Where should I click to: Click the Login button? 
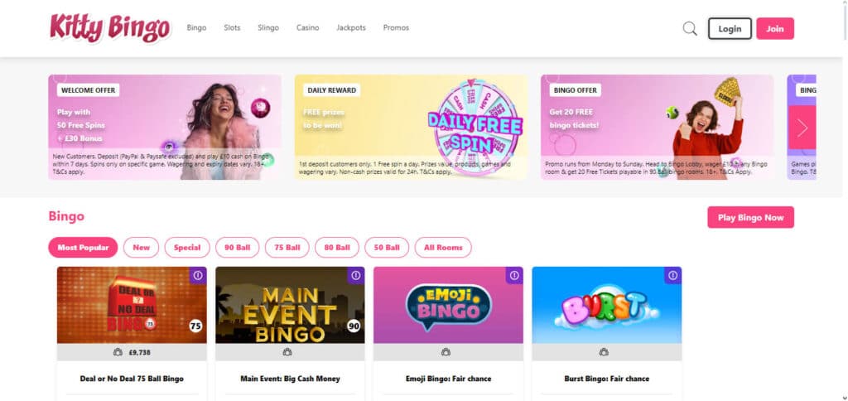coord(730,29)
